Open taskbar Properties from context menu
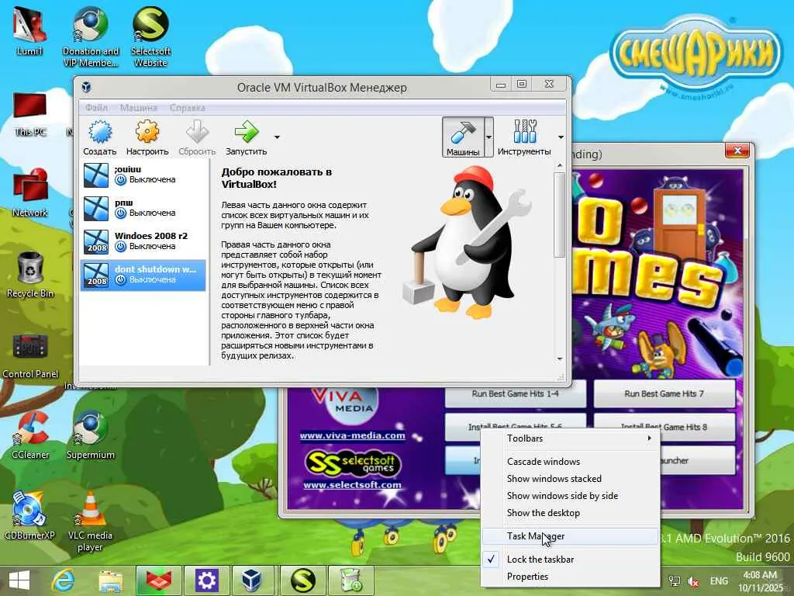Viewport: 794px width, 596px height. [x=570, y=577]
